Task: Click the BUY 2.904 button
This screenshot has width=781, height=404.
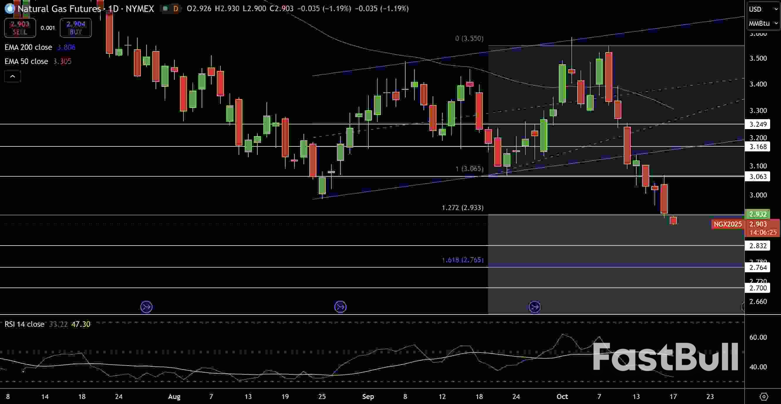Action: [75, 28]
